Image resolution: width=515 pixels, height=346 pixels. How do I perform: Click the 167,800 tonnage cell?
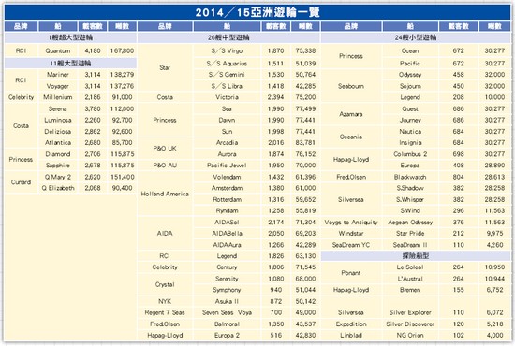click(x=122, y=50)
